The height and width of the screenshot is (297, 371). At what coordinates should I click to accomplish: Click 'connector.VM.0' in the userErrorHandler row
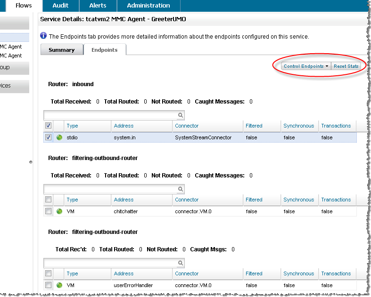193,285
